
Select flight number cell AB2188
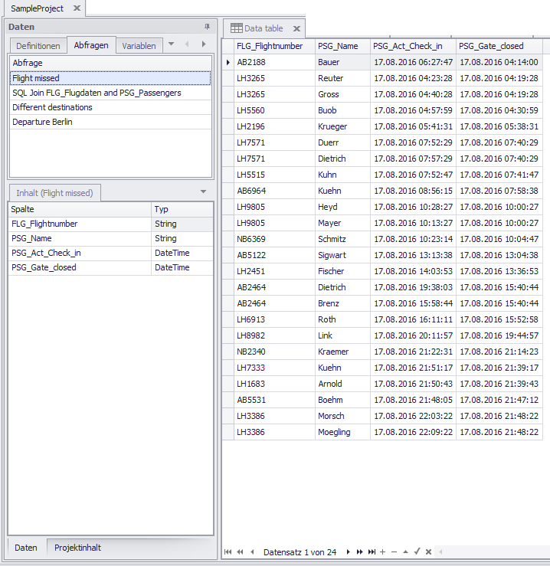coord(274,62)
